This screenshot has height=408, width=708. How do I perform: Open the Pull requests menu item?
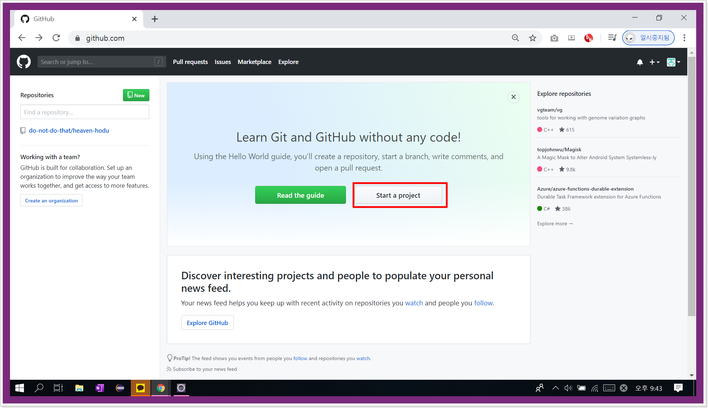(190, 62)
